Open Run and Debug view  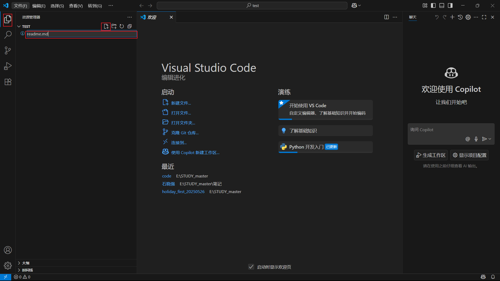pos(8,66)
